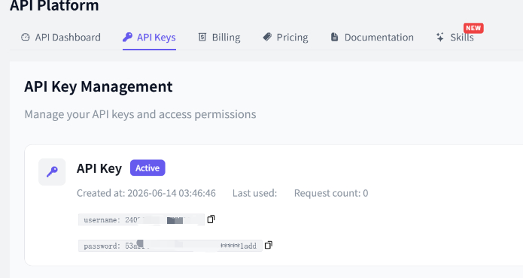Select the API Key Management heading
The width and height of the screenshot is (523, 278).
(x=99, y=86)
